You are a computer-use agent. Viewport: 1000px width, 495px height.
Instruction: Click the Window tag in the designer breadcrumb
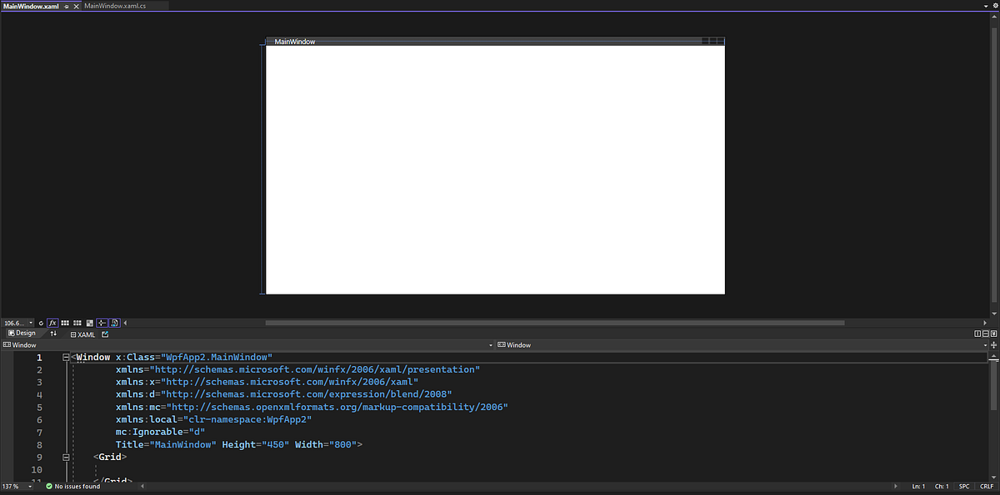pyautogui.click(x=22, y=344)
